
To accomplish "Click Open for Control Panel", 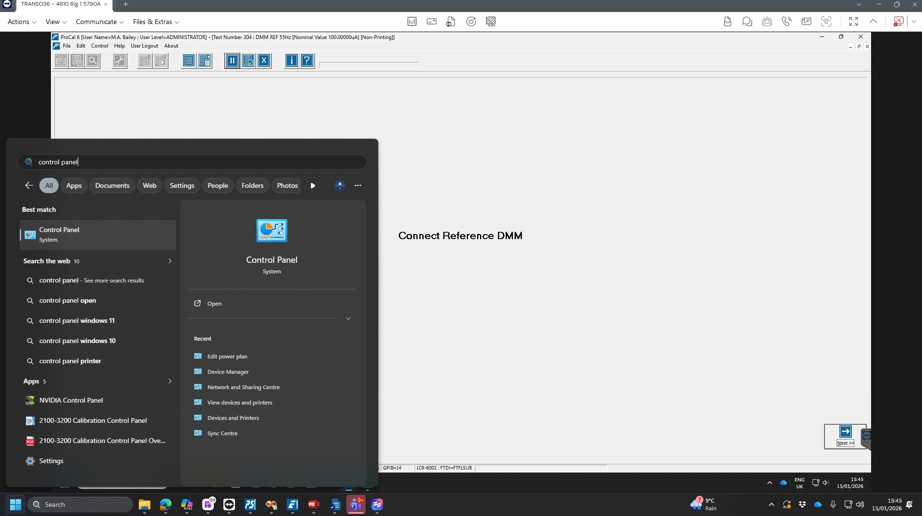I will (x=214, y=304).
